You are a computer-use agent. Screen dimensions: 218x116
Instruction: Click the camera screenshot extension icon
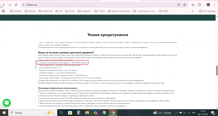click(193, 5)
